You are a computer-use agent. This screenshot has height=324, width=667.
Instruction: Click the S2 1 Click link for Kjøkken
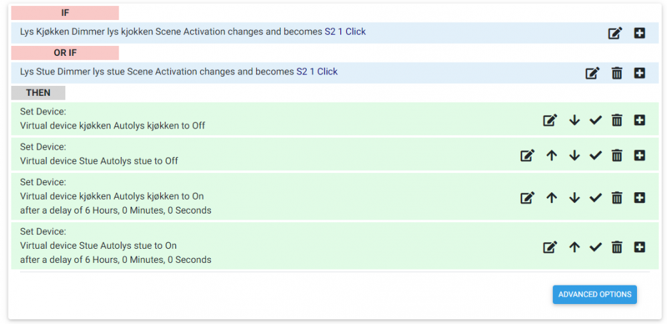pos(345,31)
